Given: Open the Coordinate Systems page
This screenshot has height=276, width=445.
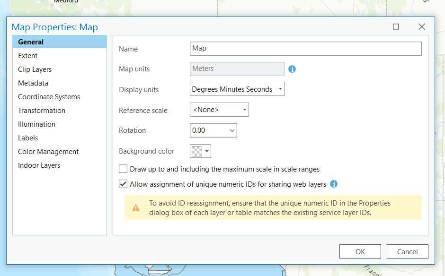Looking at the screenshot, I should [49, 97].
